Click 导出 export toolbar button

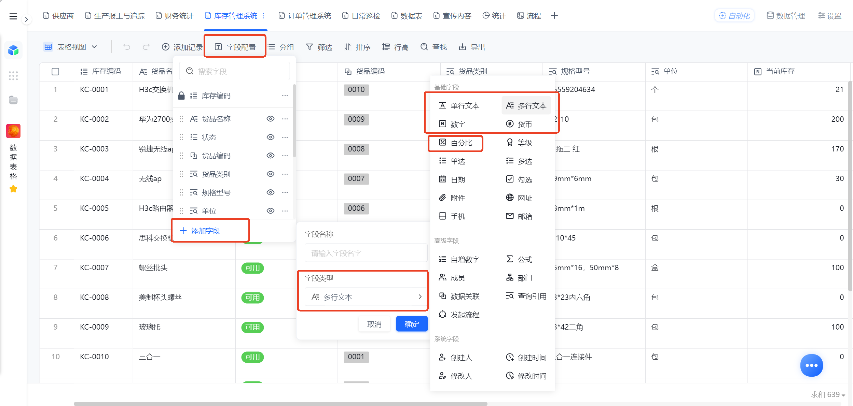point(472,47)
